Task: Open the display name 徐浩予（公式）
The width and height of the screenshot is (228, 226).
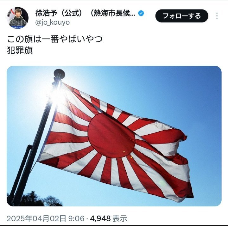Action: click(x=59, y=13)
